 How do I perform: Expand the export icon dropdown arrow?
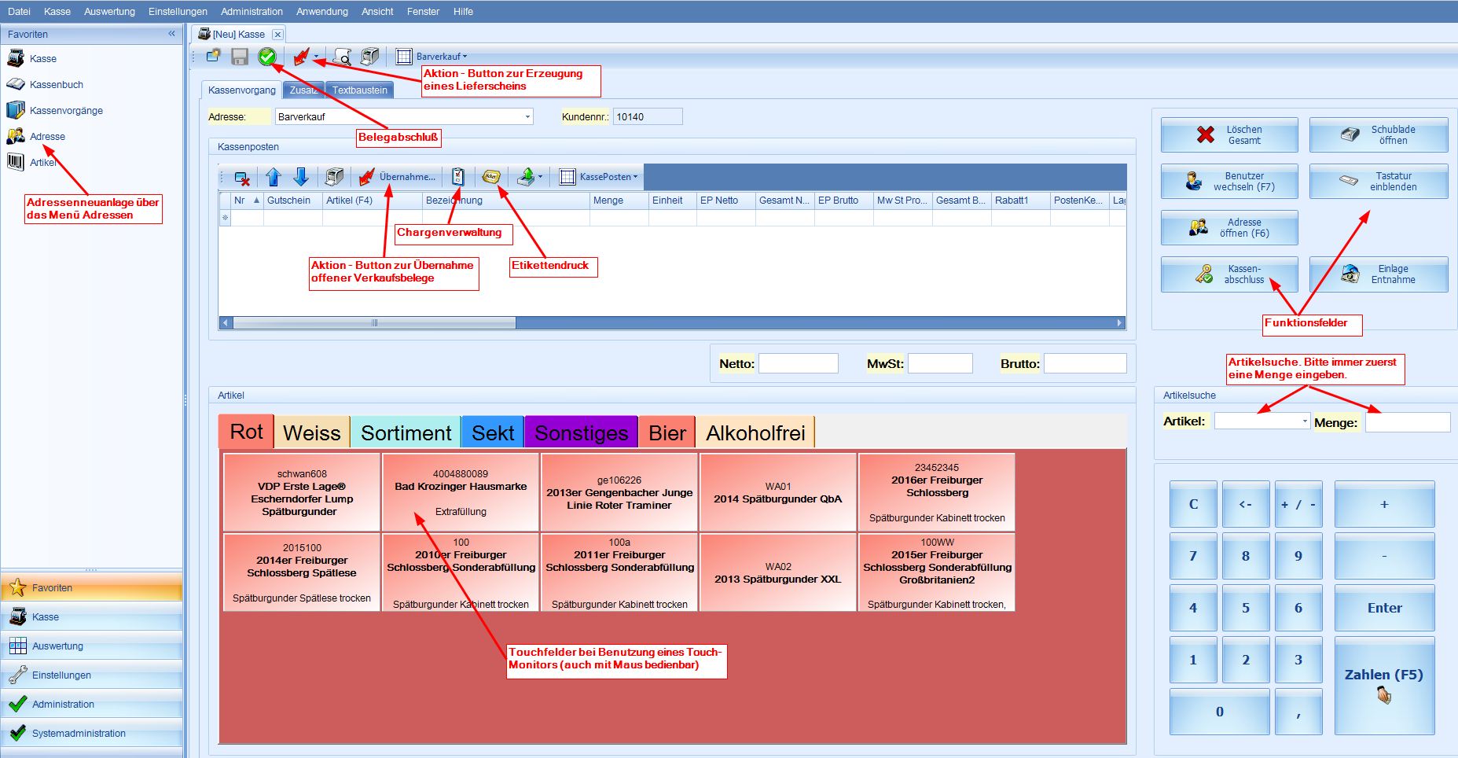(540, 177)
